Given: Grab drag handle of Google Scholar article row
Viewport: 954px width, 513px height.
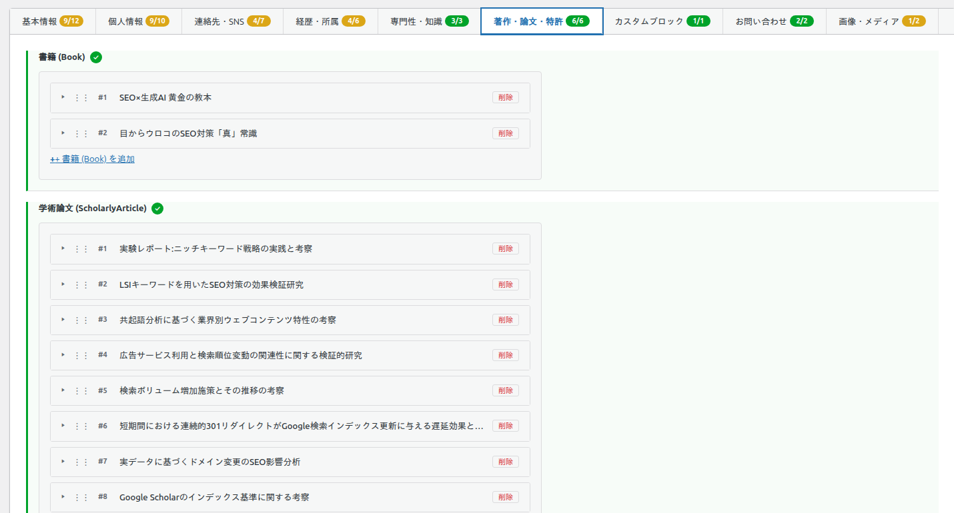Looking at the screenshot, I should [x=81, y=497].
